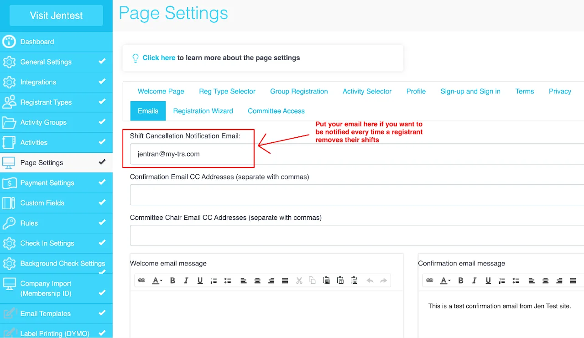Insert numbered list in Confirmation email editor
This screenshot has height=338, width=584.
502,281
